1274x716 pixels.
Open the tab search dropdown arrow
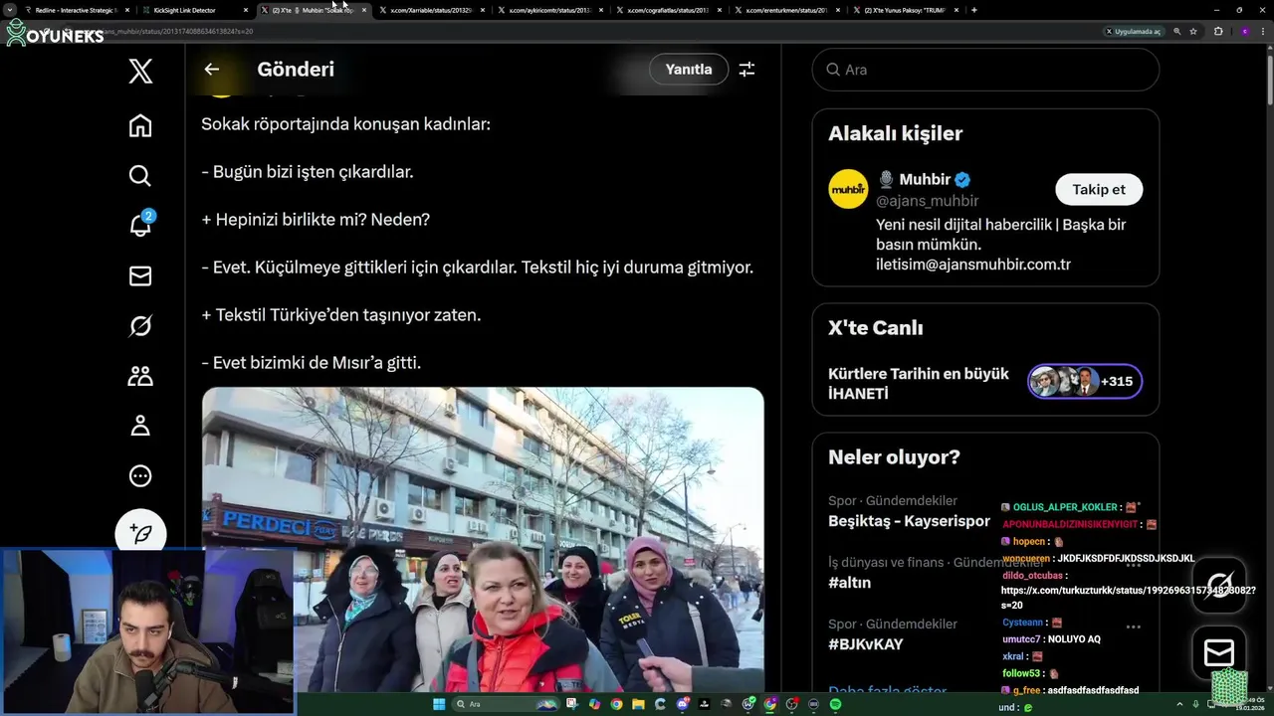pos(10,10)
